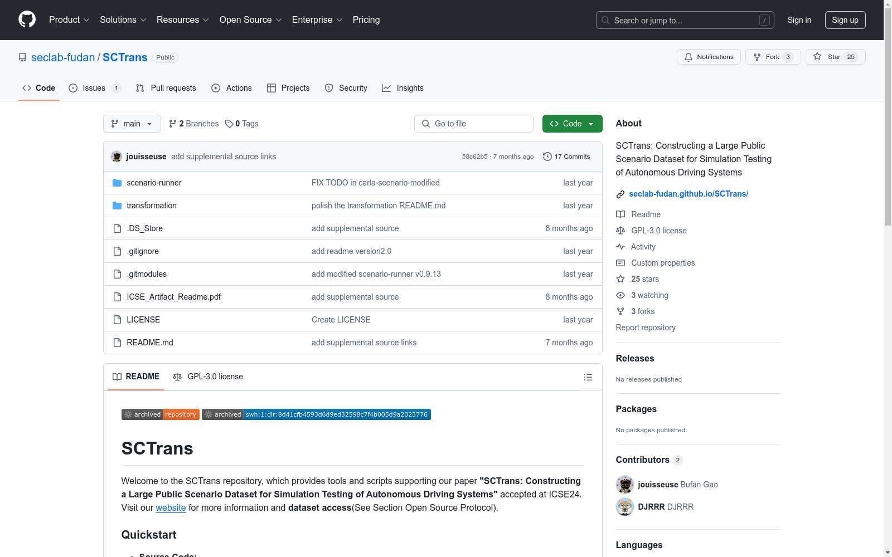View the 17 Commits history
Image resolution: width=892 pixels, height=557 pixels.
566,157
